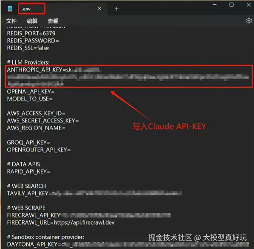Place cursor after OPENAI_API_KEY=
This screenshot has width=254, height=249.
click(55, 92)
